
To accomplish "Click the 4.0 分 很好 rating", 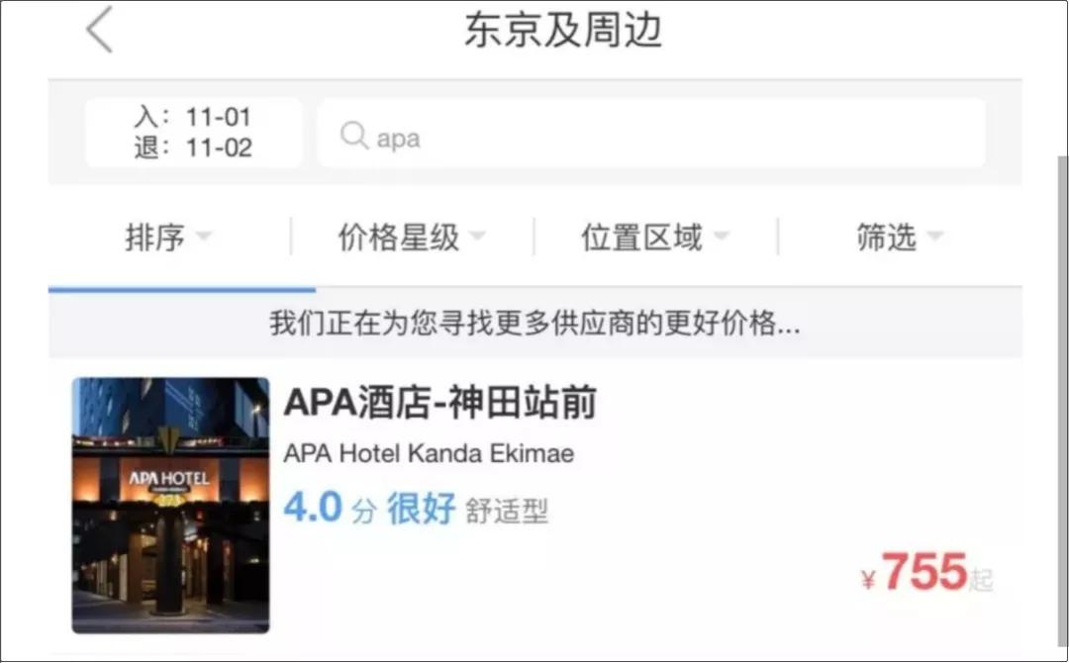I will (x=369, y=509).
